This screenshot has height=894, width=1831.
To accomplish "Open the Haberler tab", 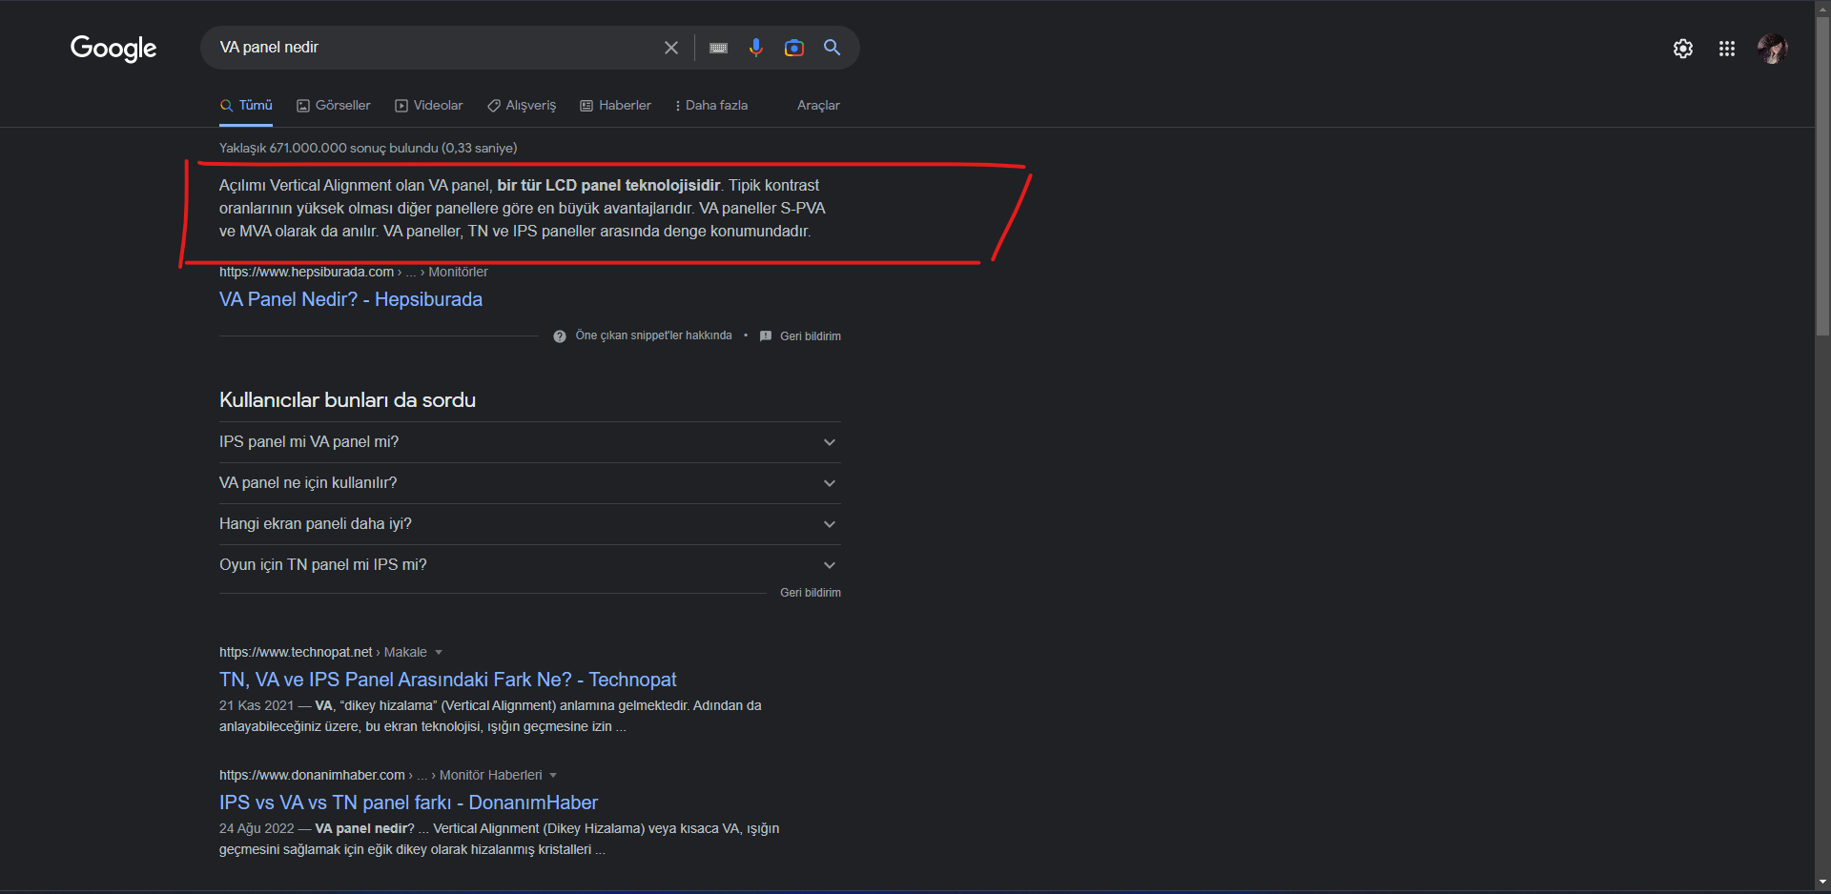I will click(616, 106).
